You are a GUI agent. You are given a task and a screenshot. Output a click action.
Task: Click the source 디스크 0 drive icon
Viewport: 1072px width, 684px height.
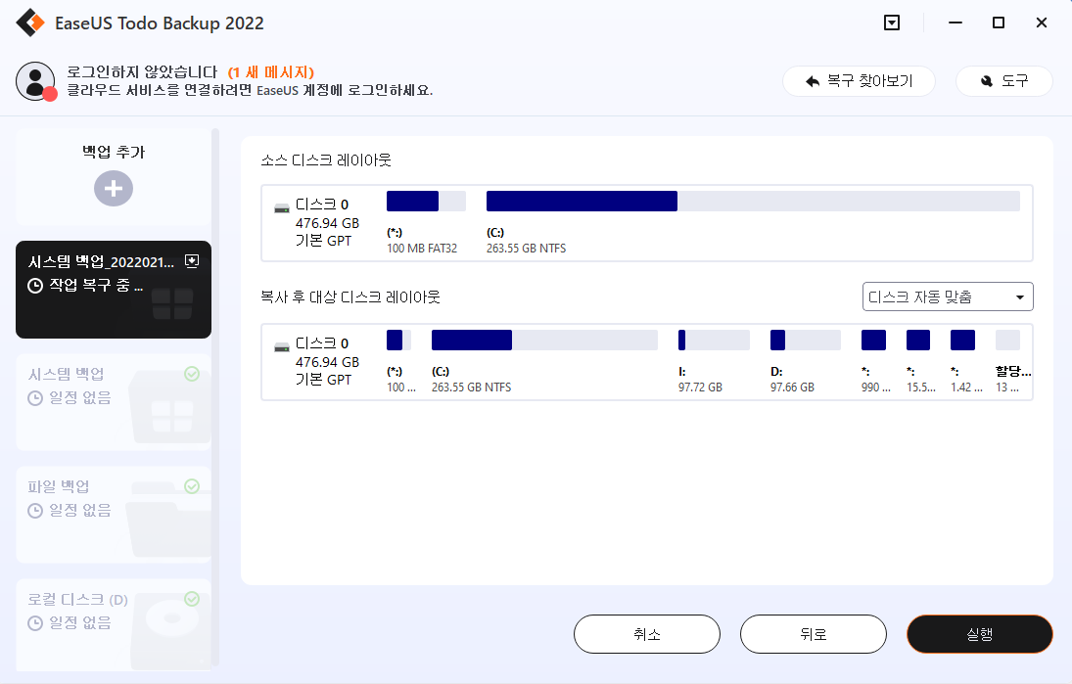coord(282,208)
